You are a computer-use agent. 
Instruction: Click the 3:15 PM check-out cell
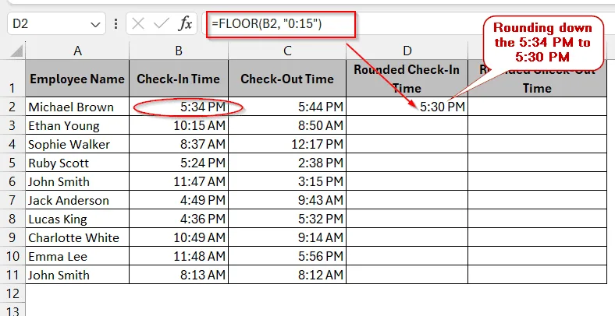(x=287, y=181)
